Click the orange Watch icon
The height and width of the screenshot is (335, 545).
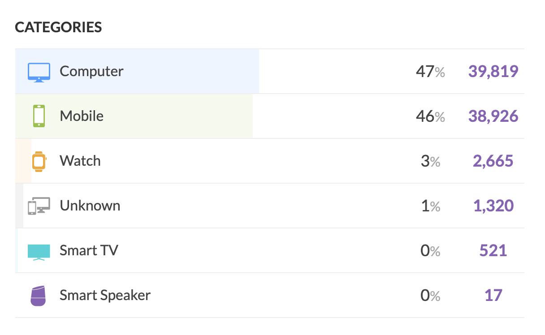pyautogui.click(x=39, y=161)
